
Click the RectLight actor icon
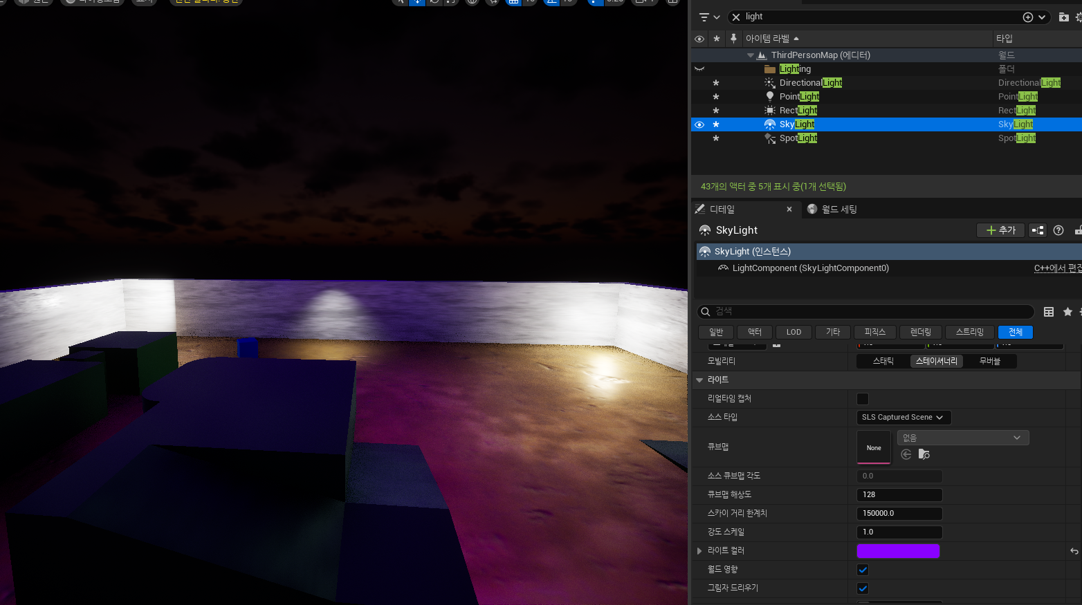coord(769,111)
